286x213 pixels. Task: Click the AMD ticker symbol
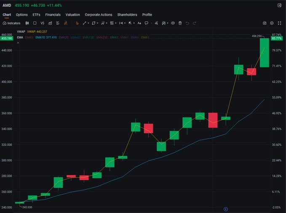pos(7,5)
